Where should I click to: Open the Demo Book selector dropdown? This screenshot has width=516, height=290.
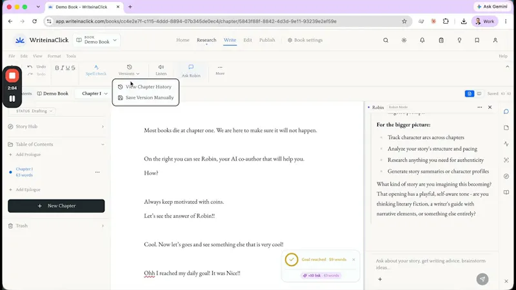click(96, 40)
